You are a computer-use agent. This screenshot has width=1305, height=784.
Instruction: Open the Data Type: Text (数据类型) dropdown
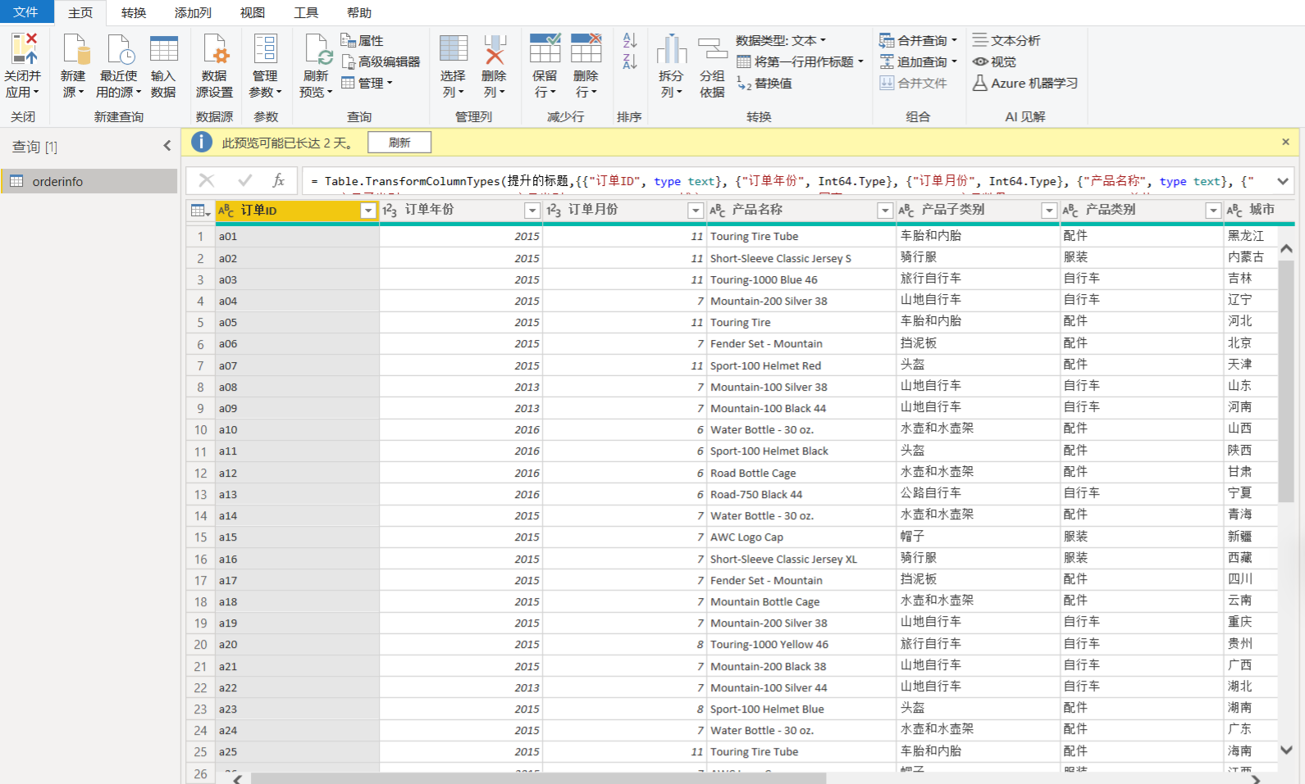pyautogui.click(x=781, y=40)
